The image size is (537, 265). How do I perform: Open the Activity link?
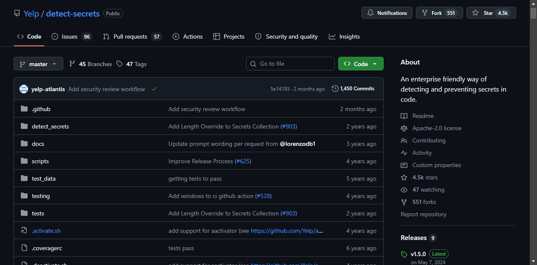coord(416,153)
